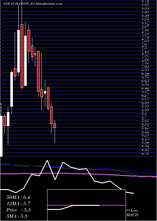Click the boxed Live MACD inset chart
The height and width of the screenshot is (221, 157).
[x=86, y=205]
